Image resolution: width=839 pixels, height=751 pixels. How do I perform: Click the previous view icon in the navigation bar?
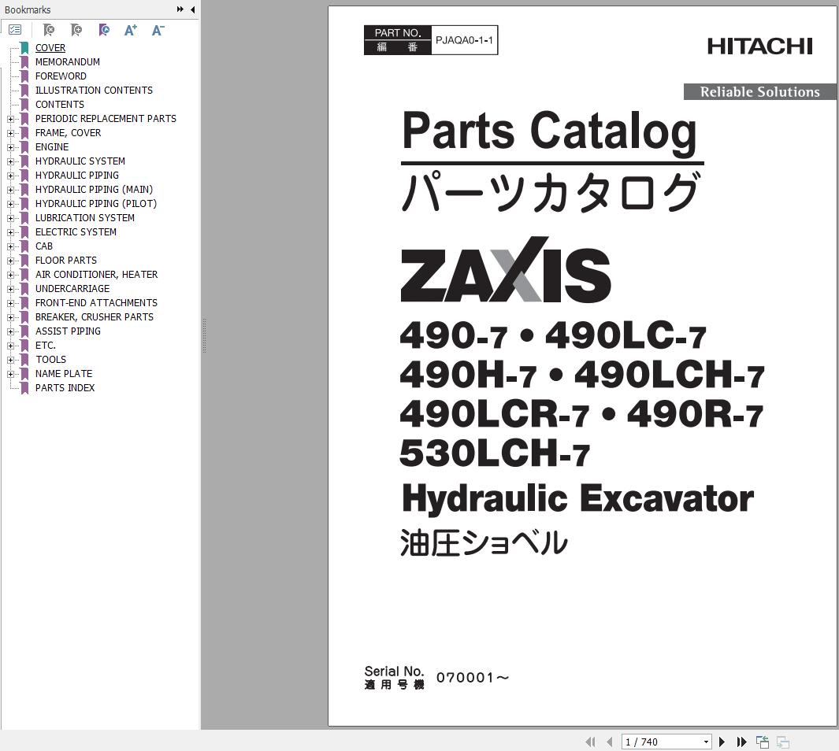(763, 742)
